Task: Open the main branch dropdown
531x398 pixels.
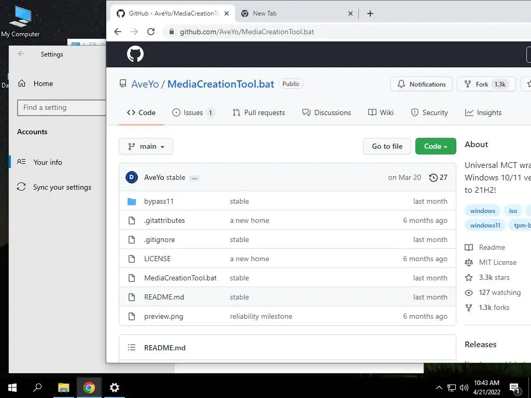Action: pos(146,146)
